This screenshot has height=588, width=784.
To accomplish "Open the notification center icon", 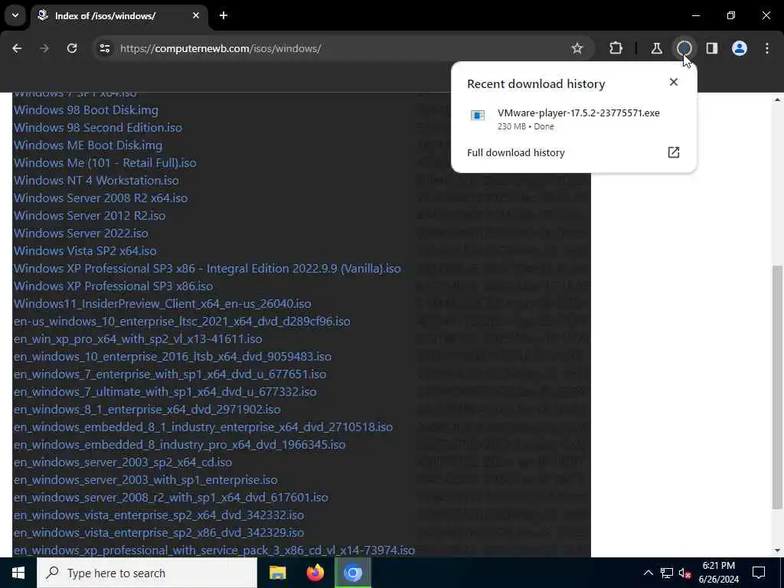I will tap(759, 573).
